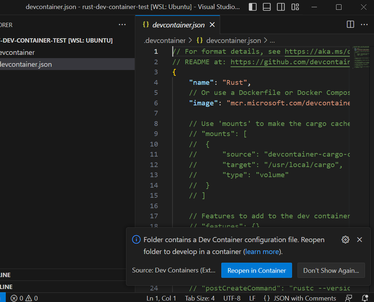Expand the trailing breadcrumb ellipsis
Image resolution: width=374 pixels, height=302 pixels.
coord(272,40)
